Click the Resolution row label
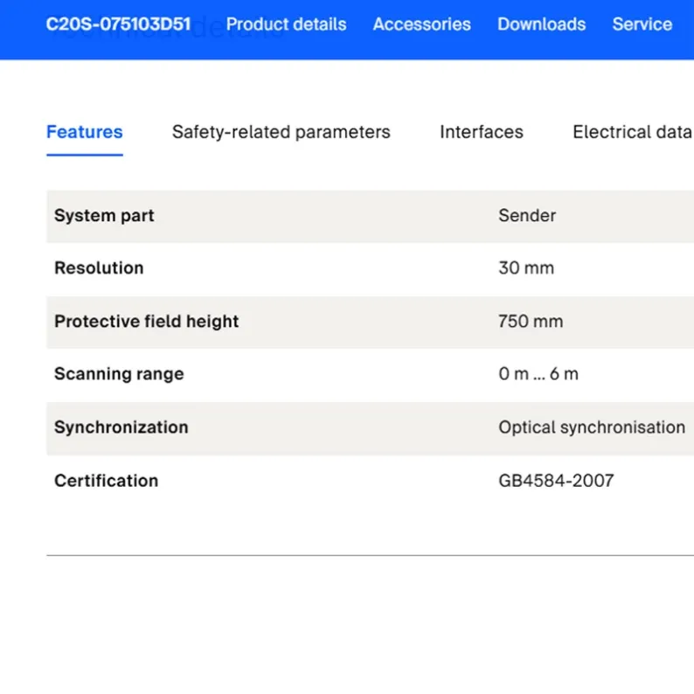This screenshot has width=694, height=694. [x=99, y=268]
